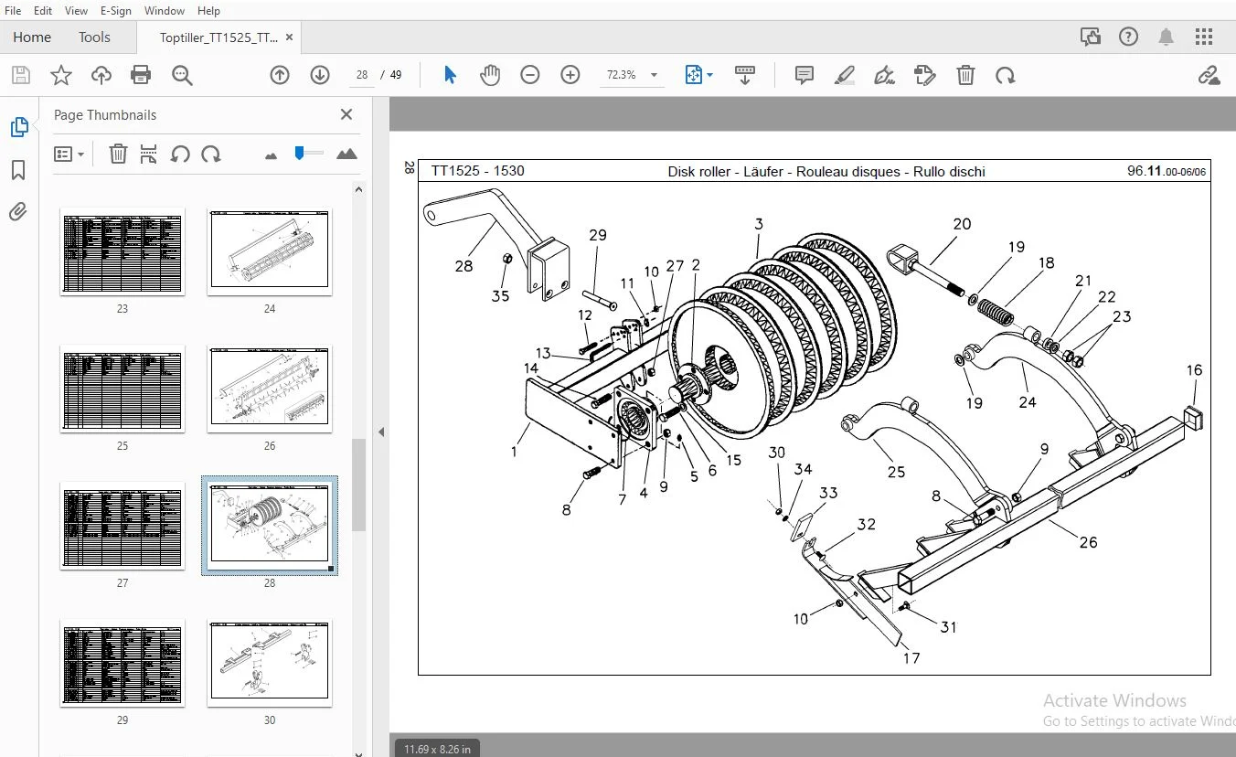Image resolution: width=1236 pixels, height=757 pixels.
Task: Select page 24 thumbnail
Action: click(270, 251)
